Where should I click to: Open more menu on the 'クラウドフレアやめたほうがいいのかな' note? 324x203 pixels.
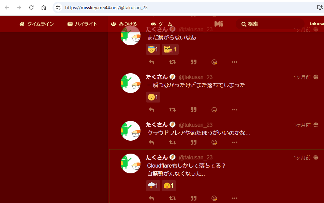click(235, 142)
